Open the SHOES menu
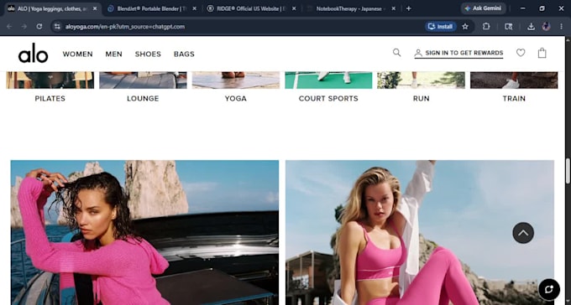 [x=148, y=54]
